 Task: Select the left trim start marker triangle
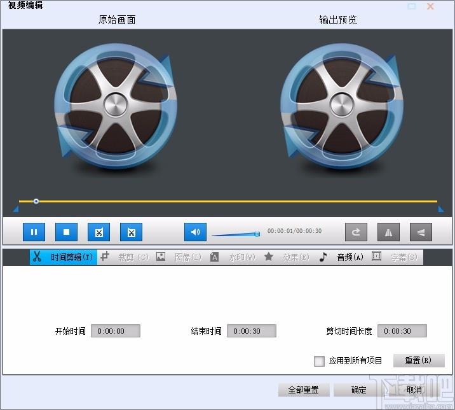16,209
